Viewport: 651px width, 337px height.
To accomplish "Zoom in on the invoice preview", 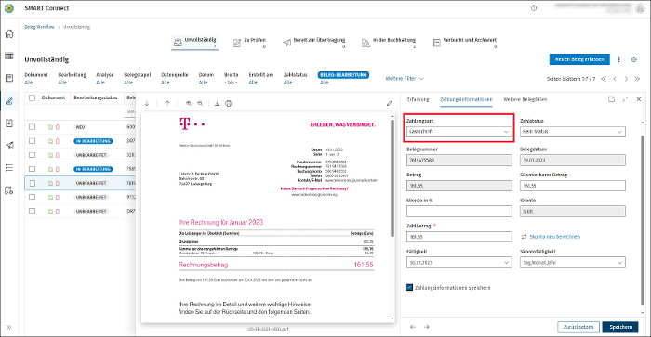I will click(x=189, y=104).
